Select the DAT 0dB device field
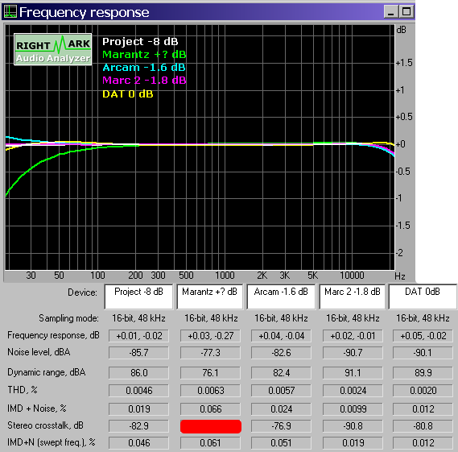Image resolution: width=458 pixels, height=452 pixels. point(423,296)
